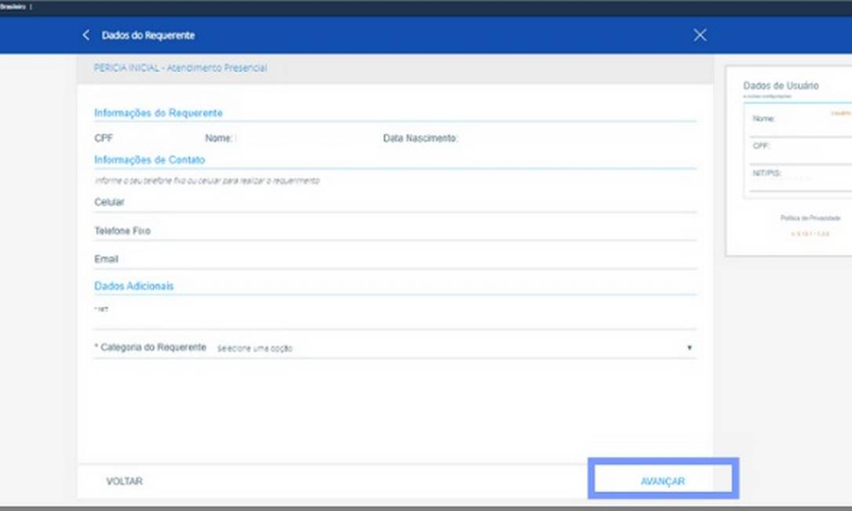Click the NIT field under Dados Adicionais

(x=392, y=318)
